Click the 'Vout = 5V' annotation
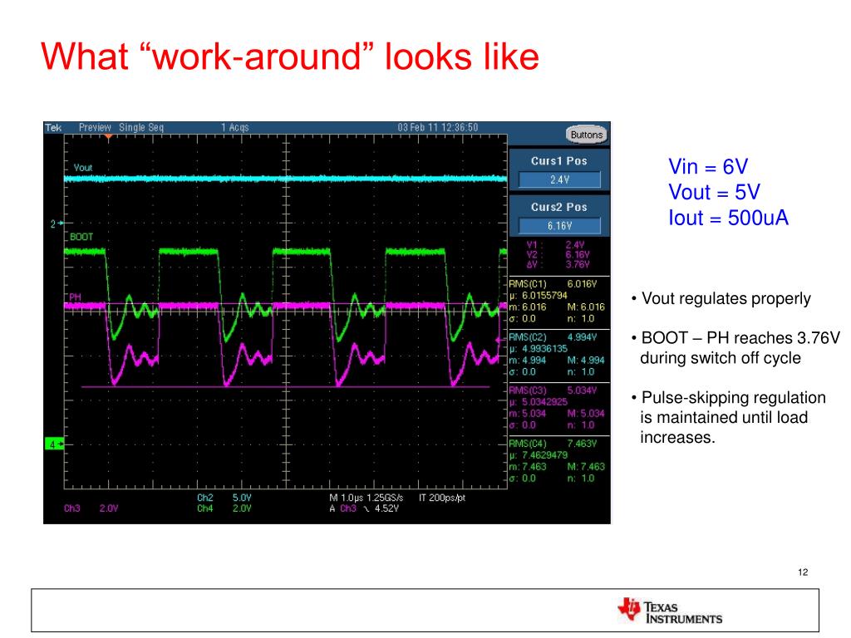 [x=714, y=192]
